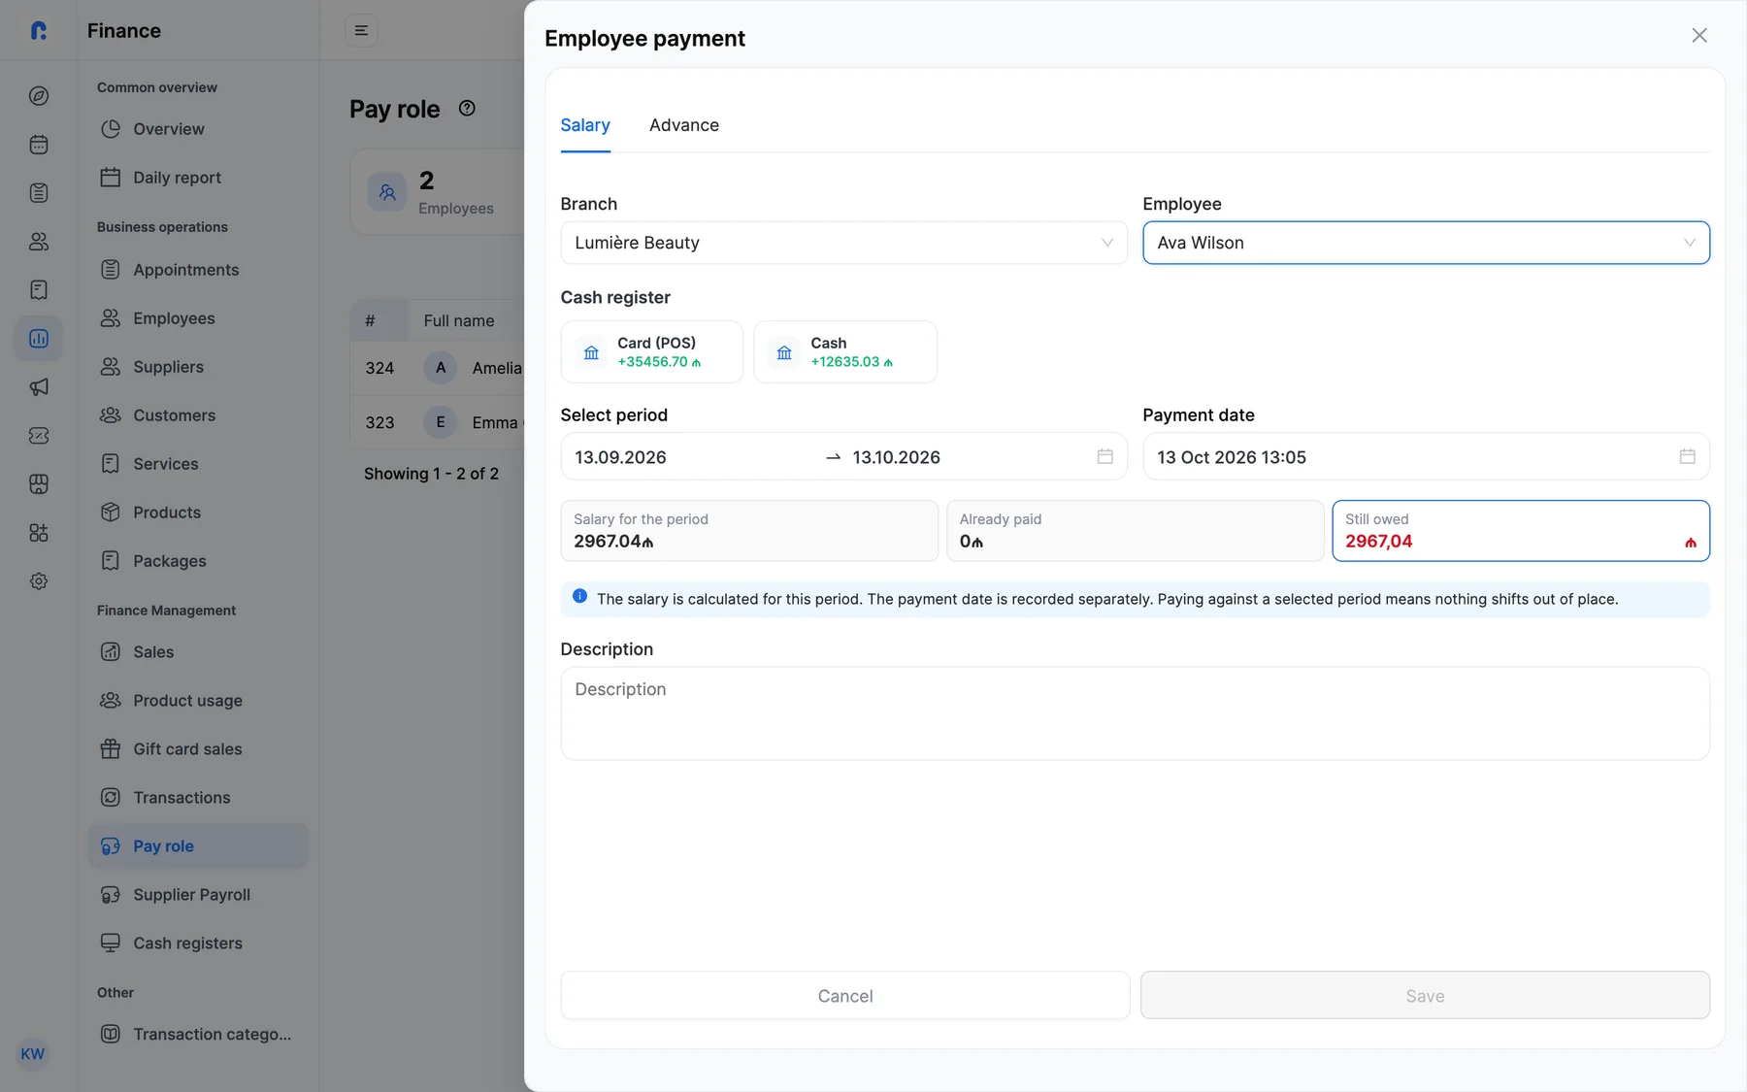
Task: Click the period start date 13.09.2026
Action: point(620,457)
